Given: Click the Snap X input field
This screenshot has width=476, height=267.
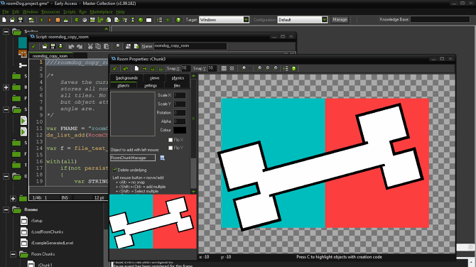Looking at the screenshot, I should [x=186, y=69].
